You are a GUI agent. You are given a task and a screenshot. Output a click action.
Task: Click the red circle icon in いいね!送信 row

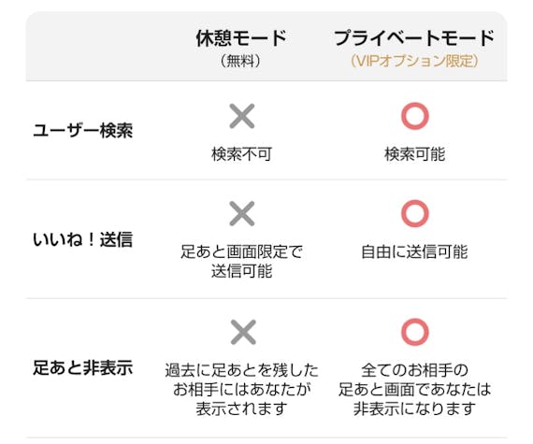(x=414, y=214)
